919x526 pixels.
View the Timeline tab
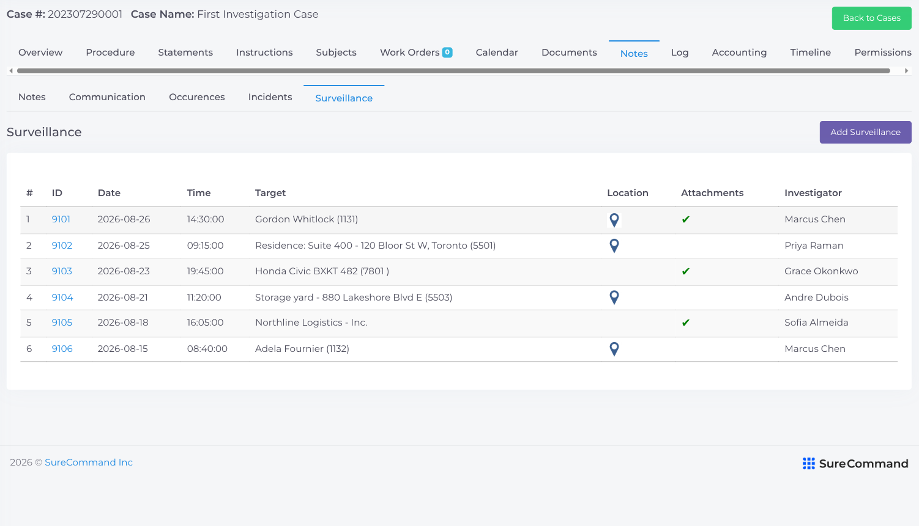coord(810,53)
